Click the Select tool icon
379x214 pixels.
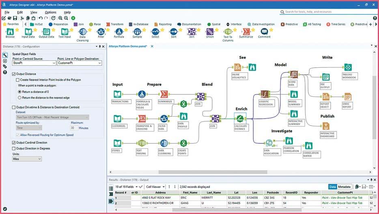click(x=155, y=31)
